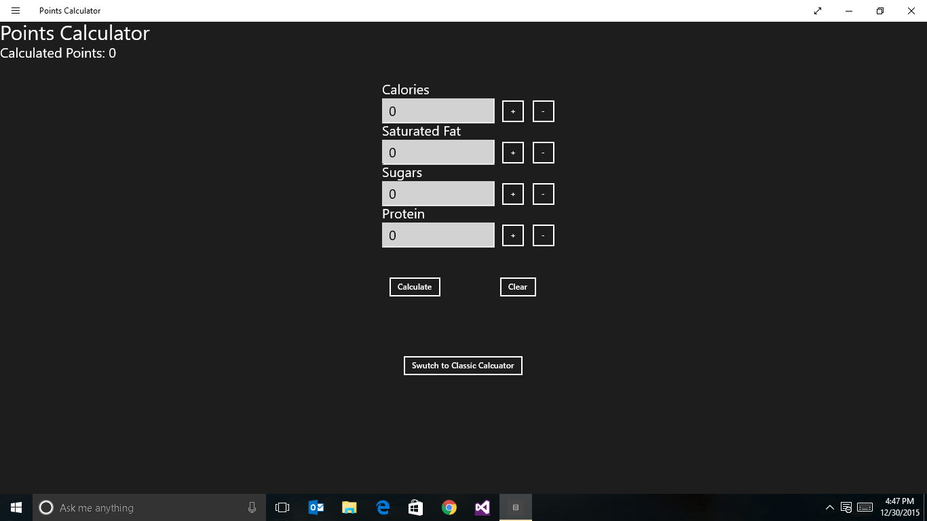Decrease Protein with the minus button
The height and width of the screenshot is (521, 927).
pos(544,235)
